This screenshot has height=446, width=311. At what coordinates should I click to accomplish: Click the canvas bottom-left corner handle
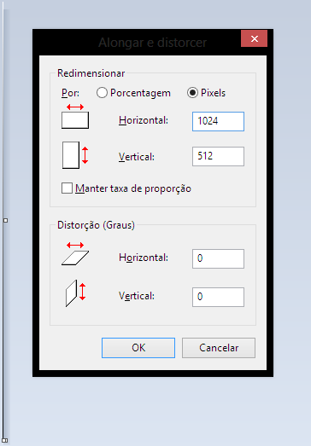click(5, 441)
